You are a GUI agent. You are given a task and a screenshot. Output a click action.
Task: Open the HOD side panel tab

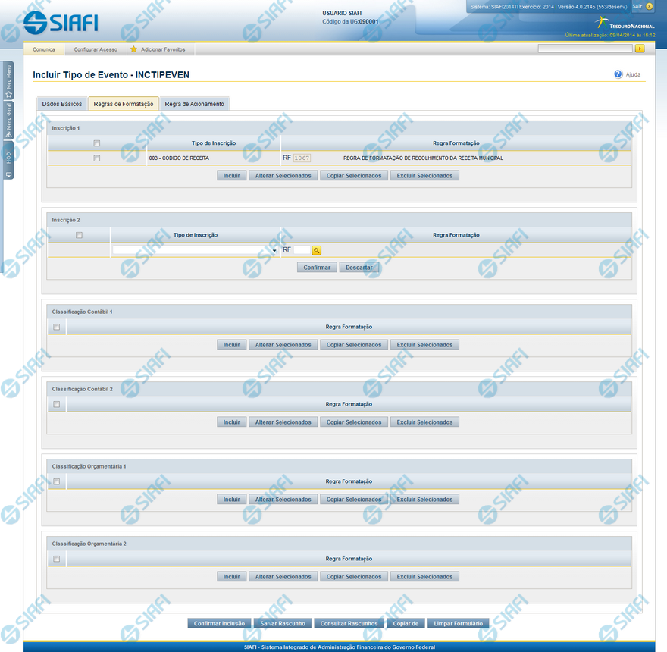(8, 161)
